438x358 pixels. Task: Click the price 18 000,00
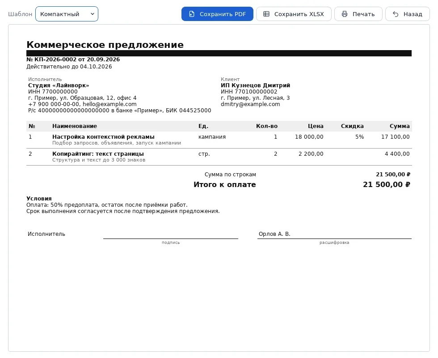[x=309, y=137]
